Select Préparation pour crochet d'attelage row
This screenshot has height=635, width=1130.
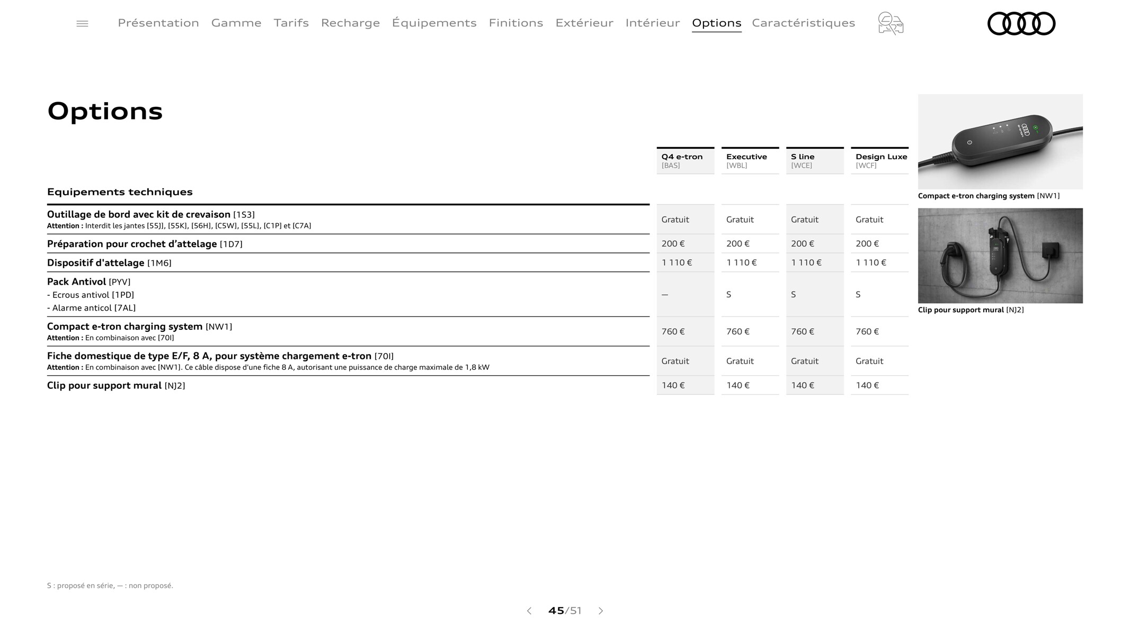(x=348, y=244)
